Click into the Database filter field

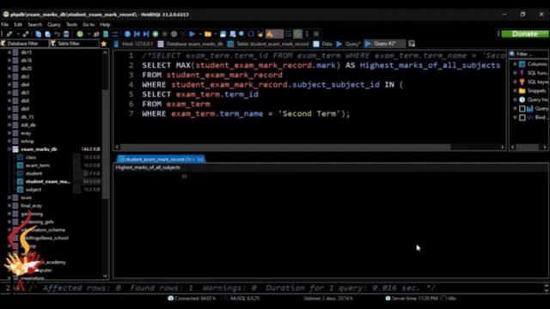[25, 44]
